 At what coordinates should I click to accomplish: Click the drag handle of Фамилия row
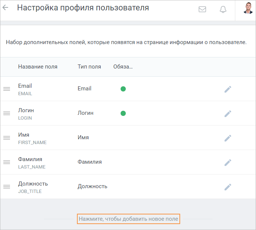click(x=7, y=162)
